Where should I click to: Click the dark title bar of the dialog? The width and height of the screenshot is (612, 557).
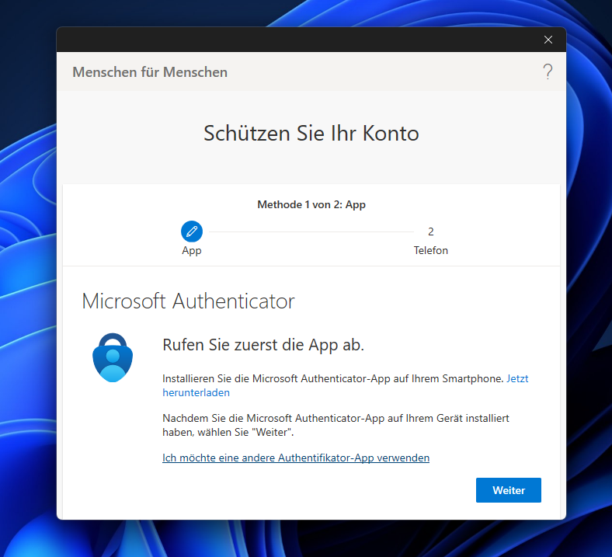295,40
